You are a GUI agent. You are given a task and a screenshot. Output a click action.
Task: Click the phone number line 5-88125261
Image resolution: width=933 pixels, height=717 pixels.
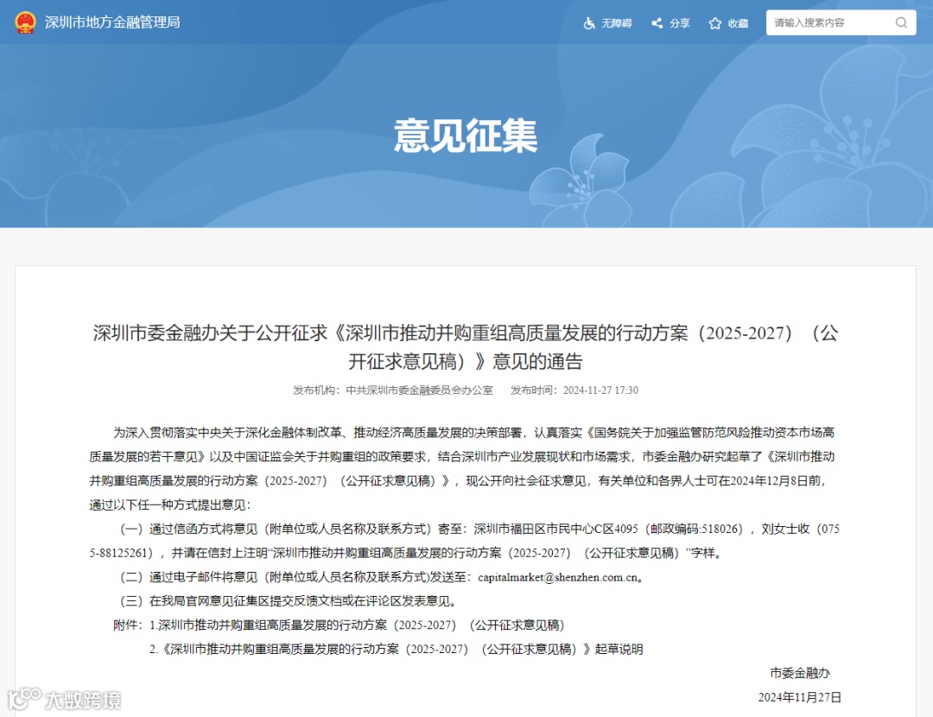point(408,553)
